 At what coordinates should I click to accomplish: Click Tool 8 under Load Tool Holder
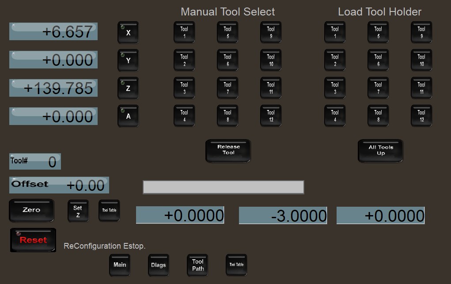[378, 116]
